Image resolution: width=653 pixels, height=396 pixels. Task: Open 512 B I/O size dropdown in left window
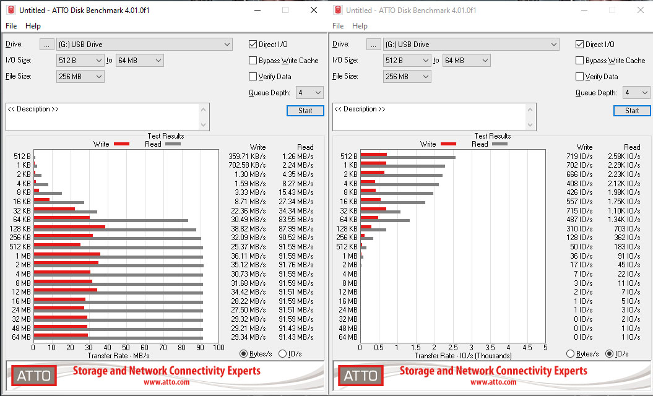(80, 61)
